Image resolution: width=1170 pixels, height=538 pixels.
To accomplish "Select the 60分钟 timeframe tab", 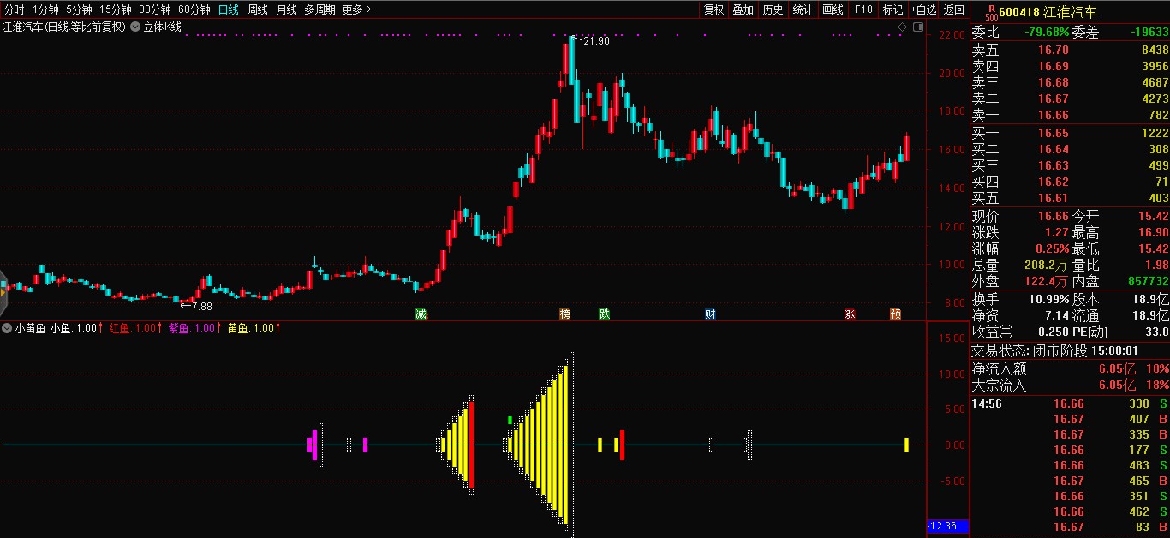I will click(194, 9).
